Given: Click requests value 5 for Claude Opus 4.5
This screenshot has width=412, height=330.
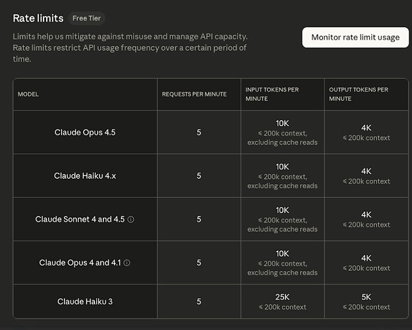Looking at the screenshot, I should (x=199, y=132).
